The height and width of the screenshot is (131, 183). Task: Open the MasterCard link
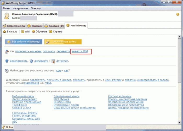click(32, 83)
